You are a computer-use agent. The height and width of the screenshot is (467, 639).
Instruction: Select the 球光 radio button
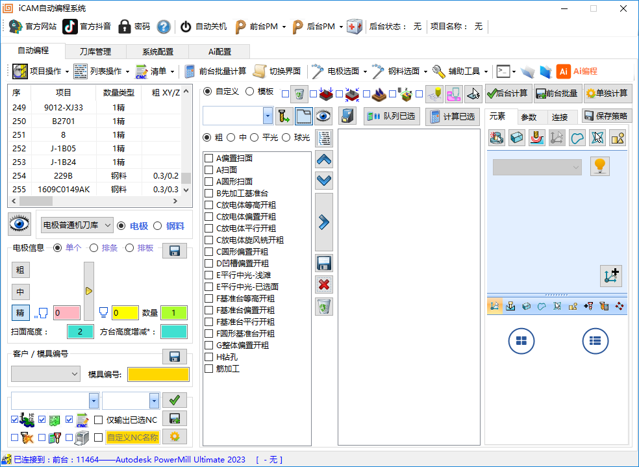tap(286, 138)
